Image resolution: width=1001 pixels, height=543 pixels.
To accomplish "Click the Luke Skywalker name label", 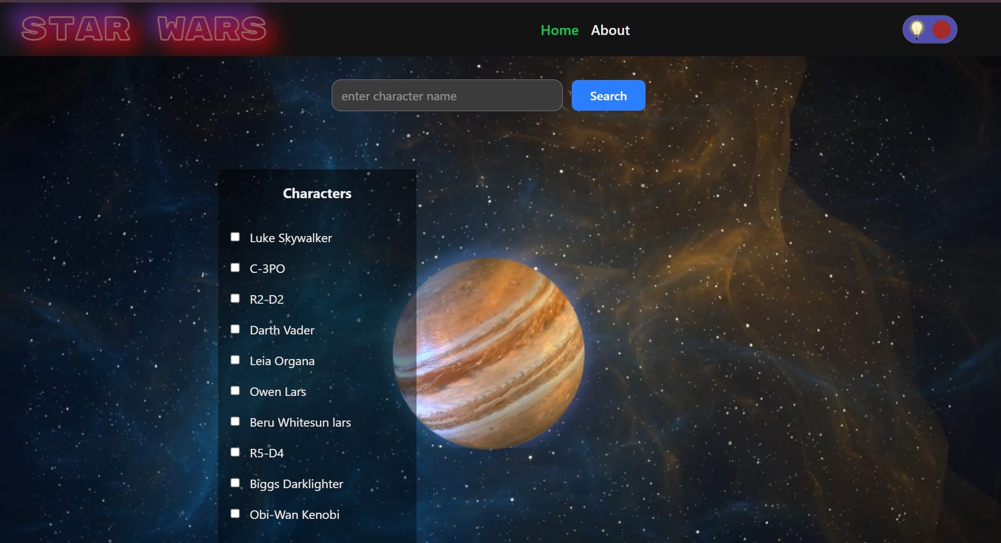I will tap(291, 238).
